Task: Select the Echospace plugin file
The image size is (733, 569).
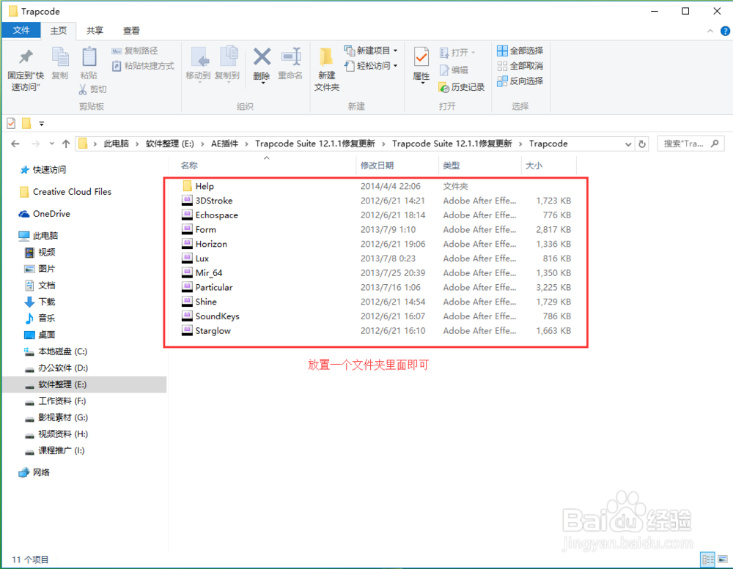Action: point(210,215)
